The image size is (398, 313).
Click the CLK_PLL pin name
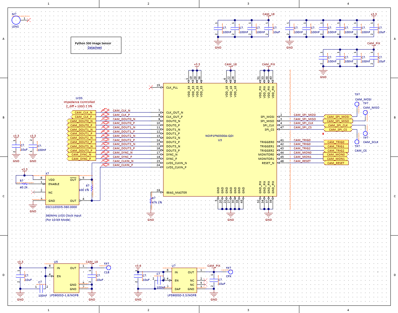[173, 88]
